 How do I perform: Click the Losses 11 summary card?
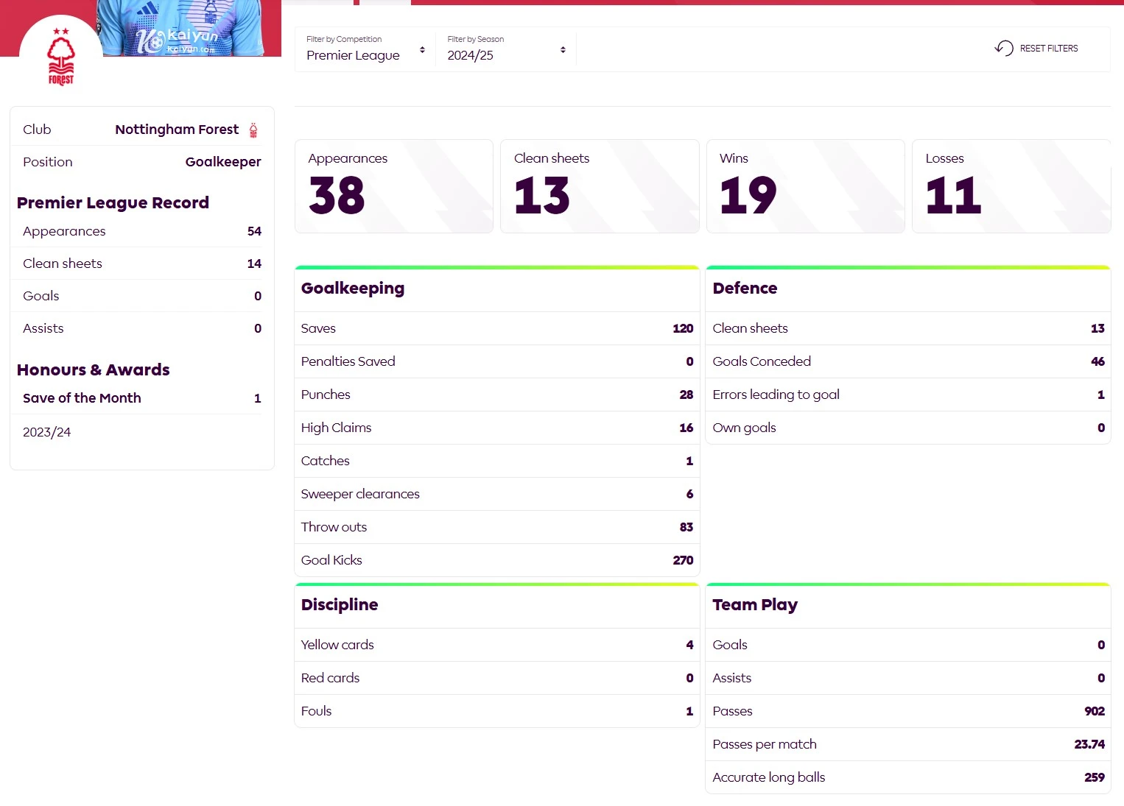1011,186
